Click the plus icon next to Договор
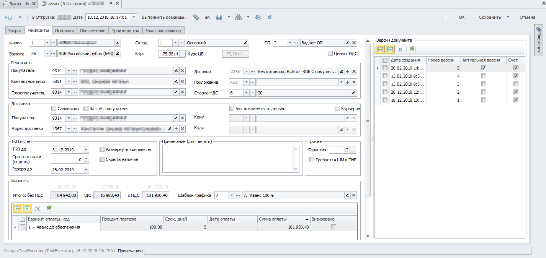The image size is (546, 258). tap(347, 71)
